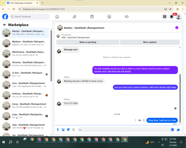Open the Lizzy conversation
186x148 pixels.
point(25,116)
